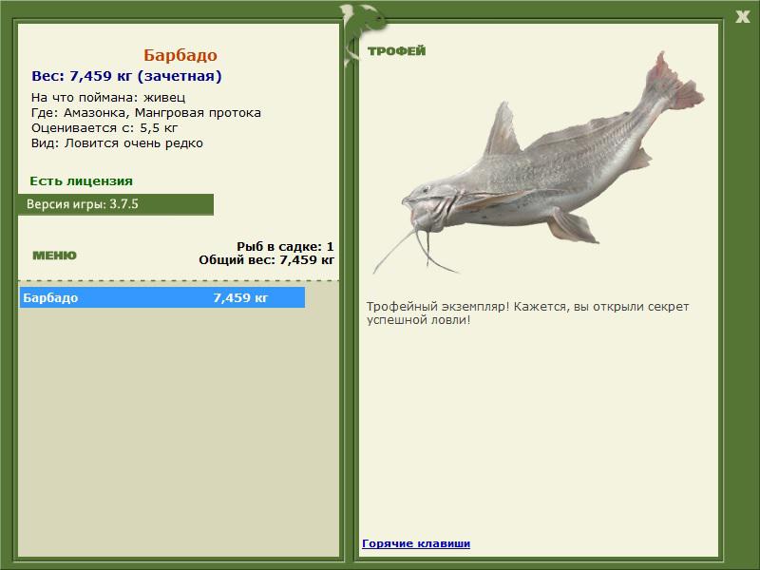Image resolution: width=760 pixels, height=570 pixels.
Task: Click the Где: Амазонка, Мангровая протока line
Action: click(146, 113)
